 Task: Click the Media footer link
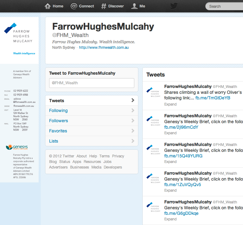[96, 167]
